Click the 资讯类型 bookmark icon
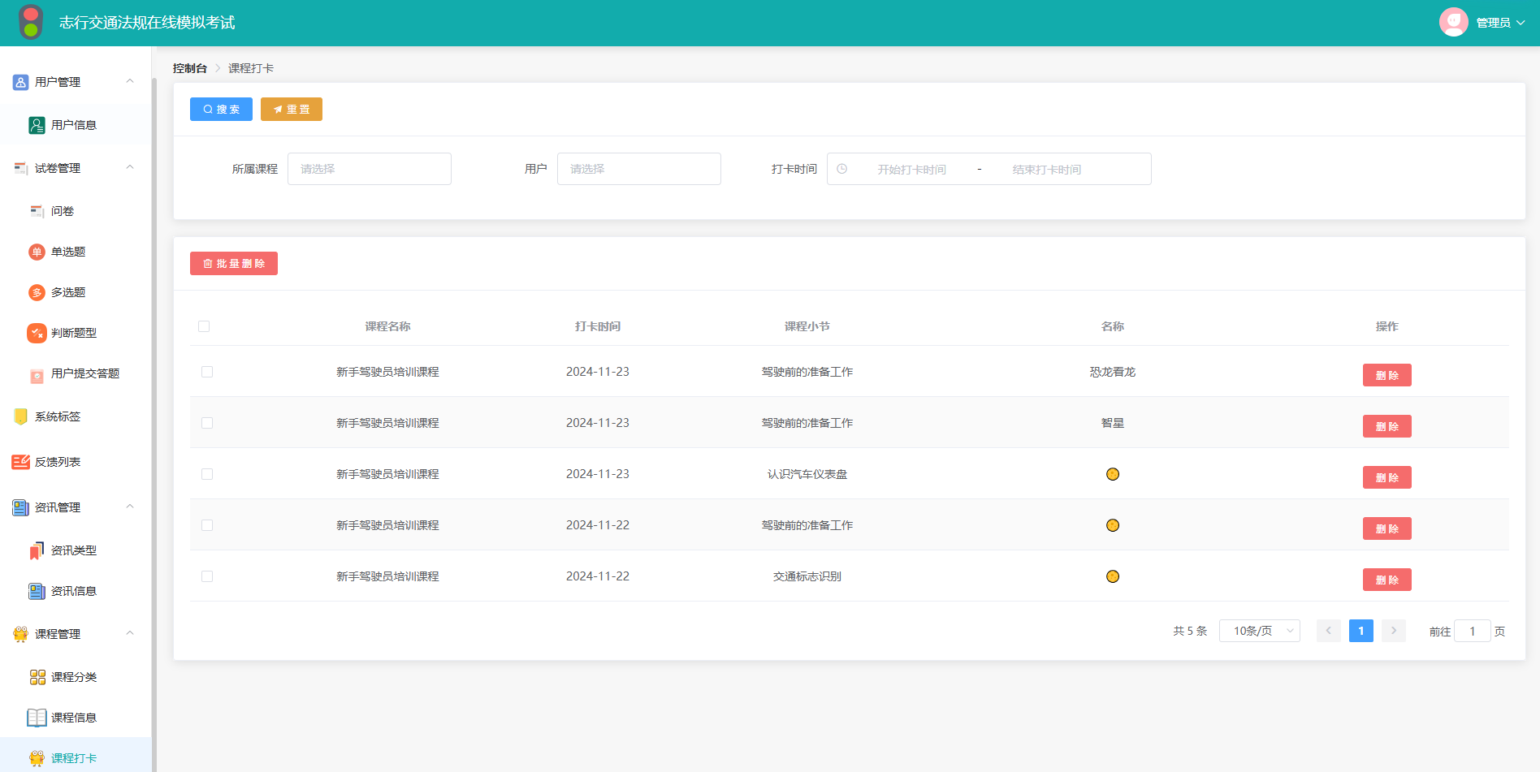The width and height of the screenshot is (1540, 772). click(37, 550)
